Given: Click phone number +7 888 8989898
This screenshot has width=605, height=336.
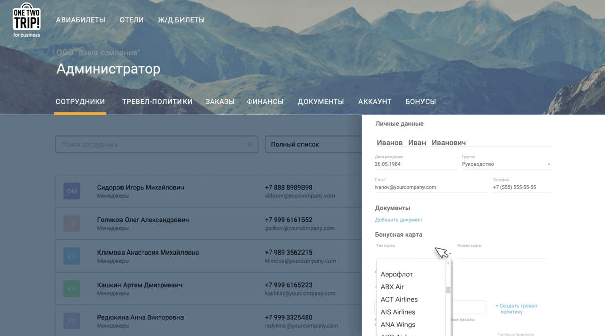Looking at the screenshot, I should [288, 187].
